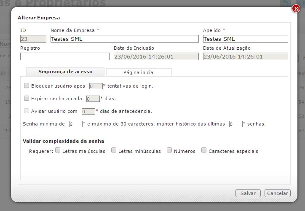
Task: Click the Cancelar button
Action: pos(277,193)
